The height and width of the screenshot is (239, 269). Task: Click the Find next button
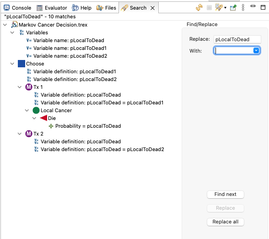[226, 194]
